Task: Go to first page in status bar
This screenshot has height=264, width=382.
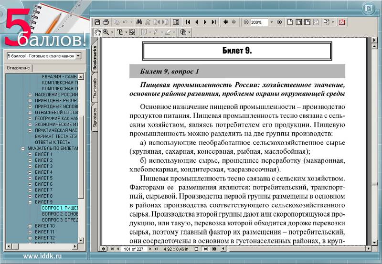Action: coord(112,249)
